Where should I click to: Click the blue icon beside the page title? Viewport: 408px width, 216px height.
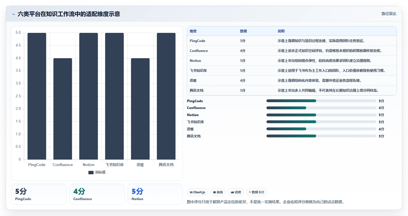click(14, 14)
